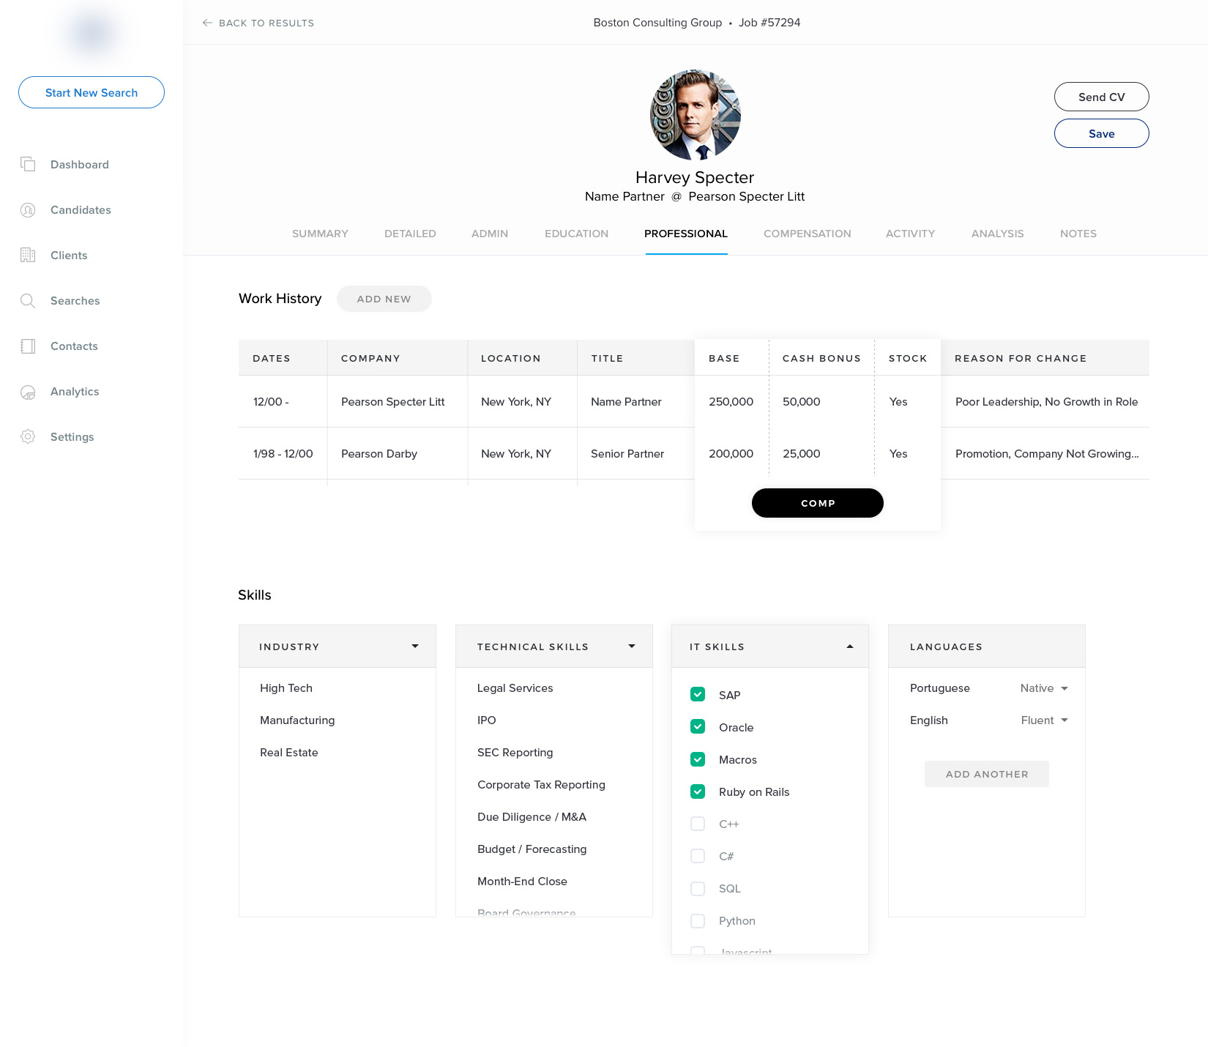Go to the Compensation tab
1208x1047 pixels.
point(808,234)
